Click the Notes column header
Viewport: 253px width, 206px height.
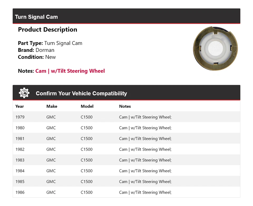pyautogui.click(x=125, y=106)
